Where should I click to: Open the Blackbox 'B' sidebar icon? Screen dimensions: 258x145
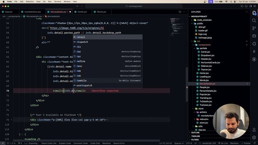(x=254, y=52)
